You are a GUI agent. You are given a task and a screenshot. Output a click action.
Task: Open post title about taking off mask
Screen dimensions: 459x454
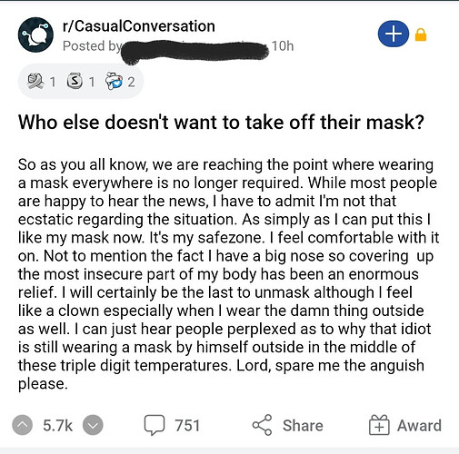[x=221, y=123]
